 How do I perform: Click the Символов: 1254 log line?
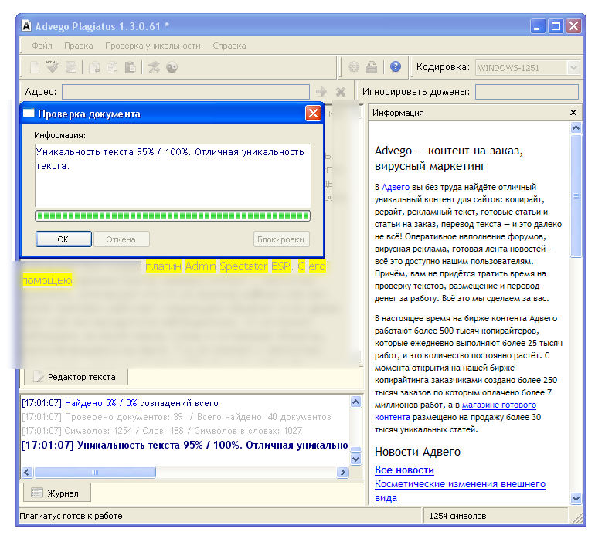(161, 431)
